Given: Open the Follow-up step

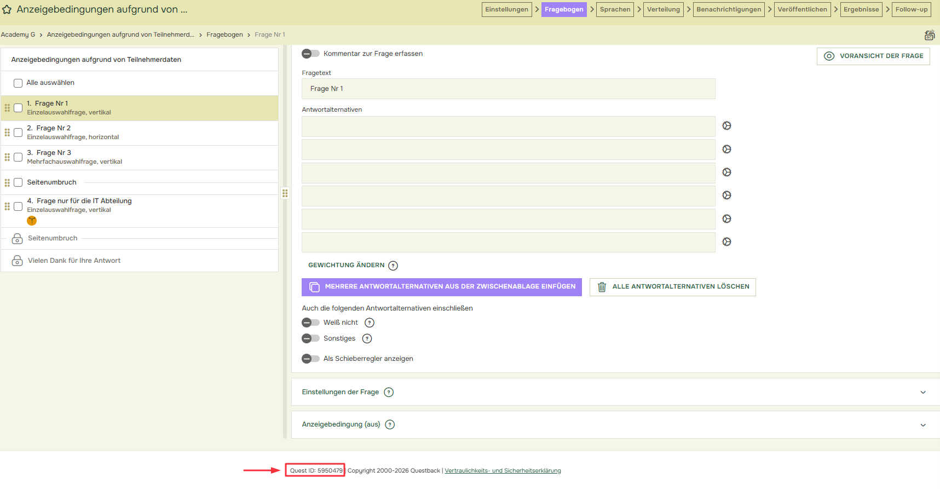Looking at the screenshot, I should [912, 9].
